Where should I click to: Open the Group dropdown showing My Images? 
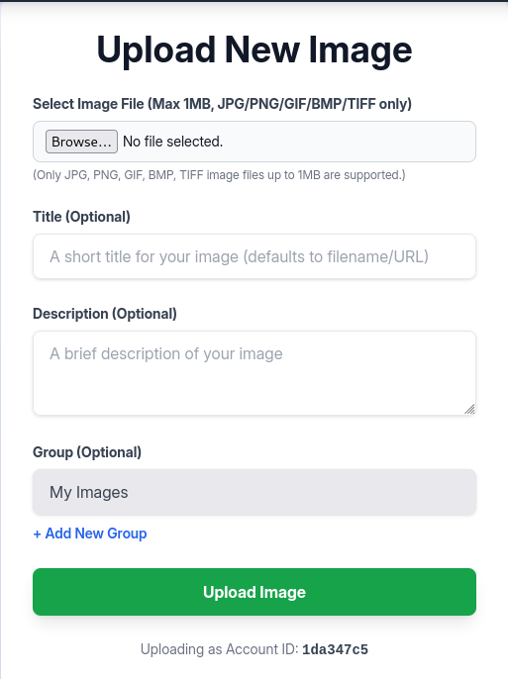[x=254, y=492]
